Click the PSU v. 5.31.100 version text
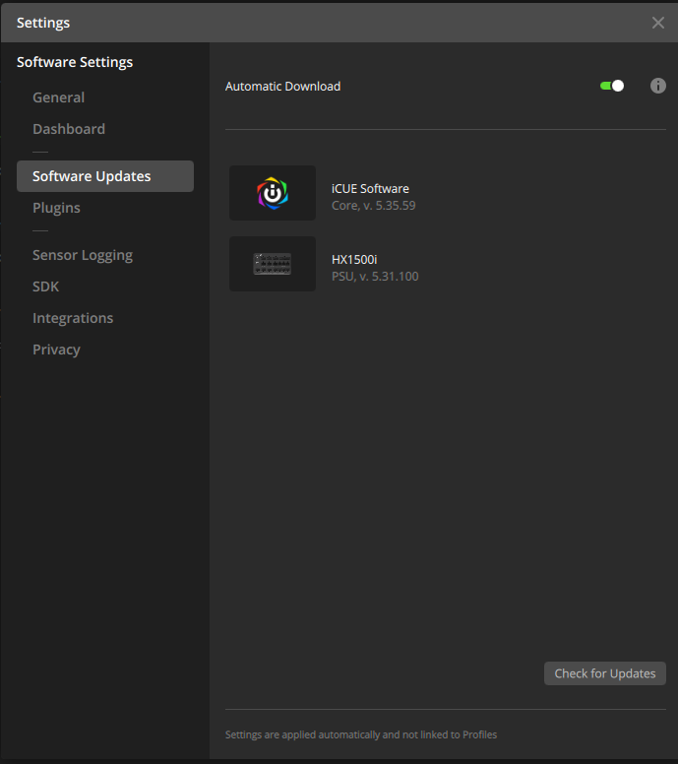Screen dimensions: 678x764 click(375, 277)
